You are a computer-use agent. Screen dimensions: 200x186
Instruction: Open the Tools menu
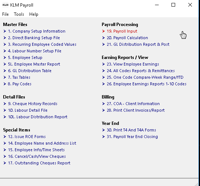click(x=19, y=14)
